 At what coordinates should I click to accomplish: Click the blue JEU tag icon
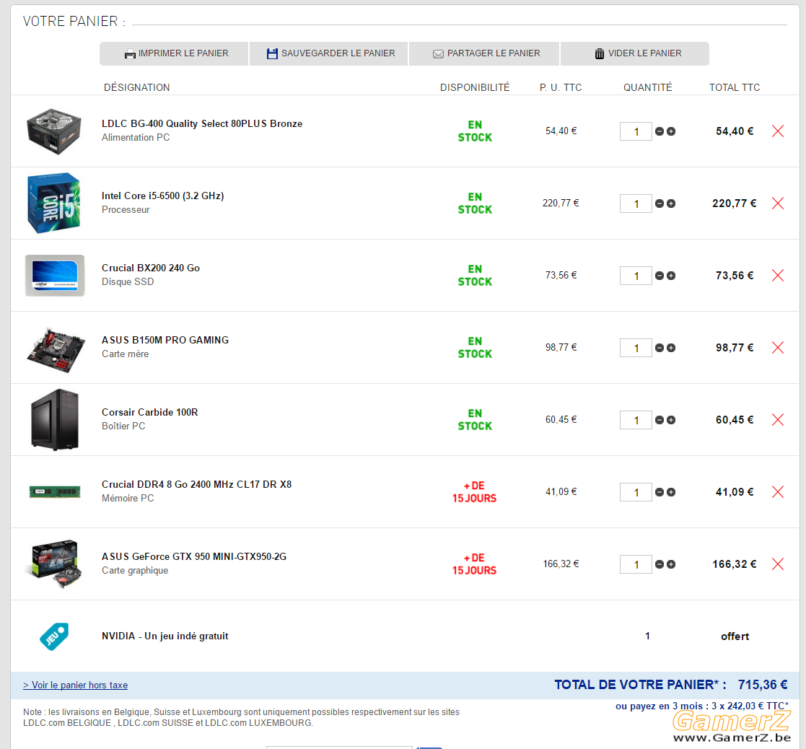[54, 636]
